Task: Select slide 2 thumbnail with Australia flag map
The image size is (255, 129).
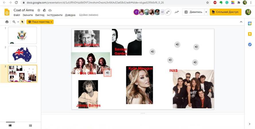Action: 22,54
